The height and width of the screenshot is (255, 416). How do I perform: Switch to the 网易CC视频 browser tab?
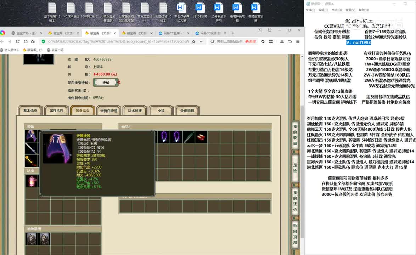(x=210, y=33)
